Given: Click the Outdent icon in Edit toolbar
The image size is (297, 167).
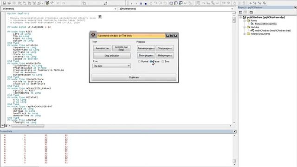Looking at the screenshot, I should click(x=229, y=3).
